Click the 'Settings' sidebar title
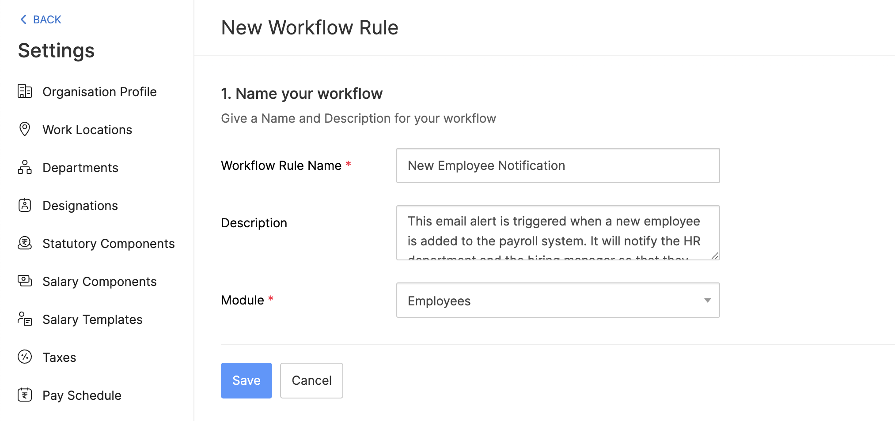The height and width of the screenshot is (421, 895). [x=56, y=50]
